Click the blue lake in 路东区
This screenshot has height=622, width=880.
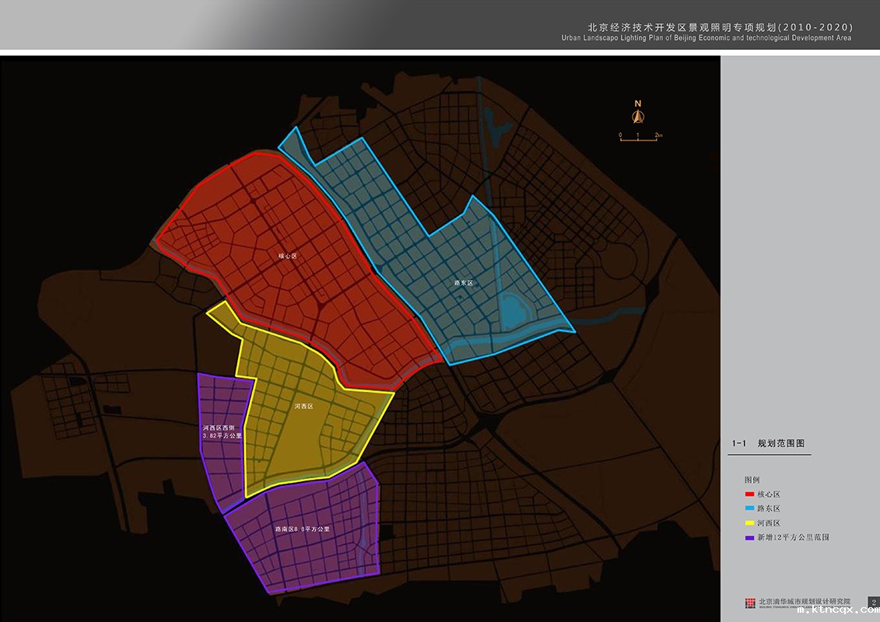coord(513,310)
